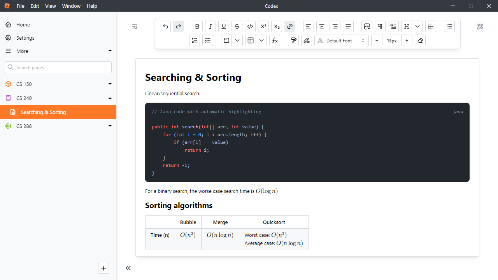This screenshot has width=498, height=280.
Task: Redo the last undone edit
Action: pos(179,26)
